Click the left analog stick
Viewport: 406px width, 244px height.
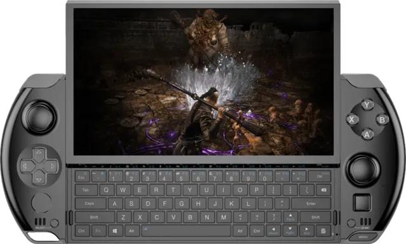(x=39, y=117)
